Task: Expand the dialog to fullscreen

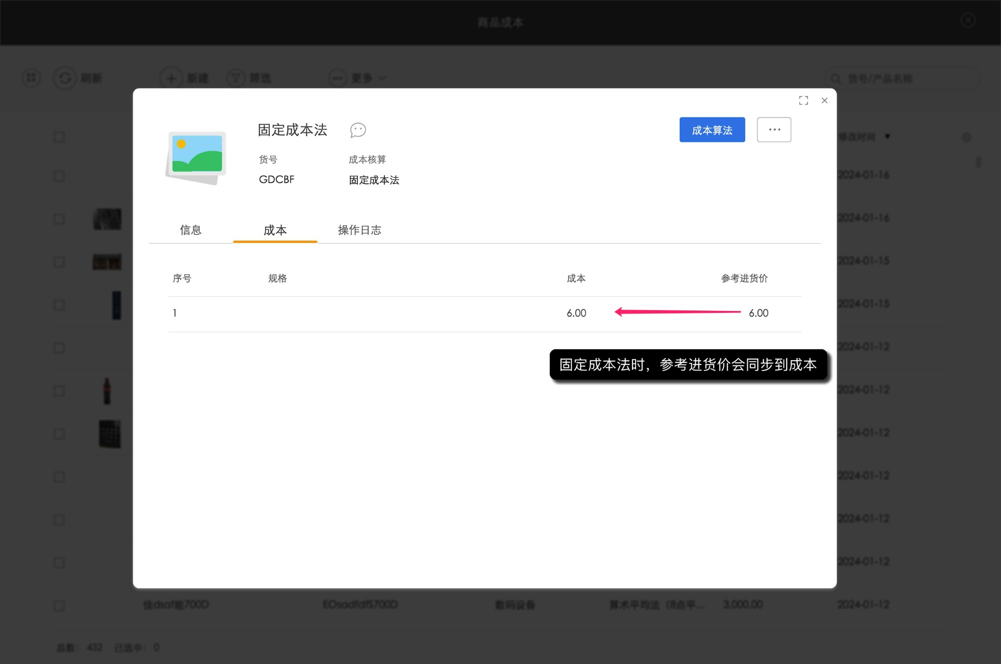Action: tap(803, 100)
